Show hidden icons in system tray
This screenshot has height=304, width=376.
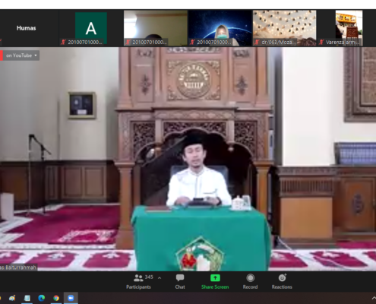374,298
